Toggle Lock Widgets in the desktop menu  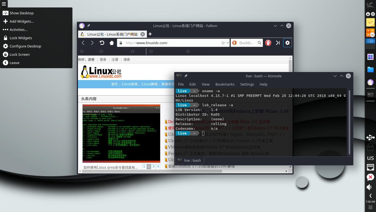(x=36, y=38)
